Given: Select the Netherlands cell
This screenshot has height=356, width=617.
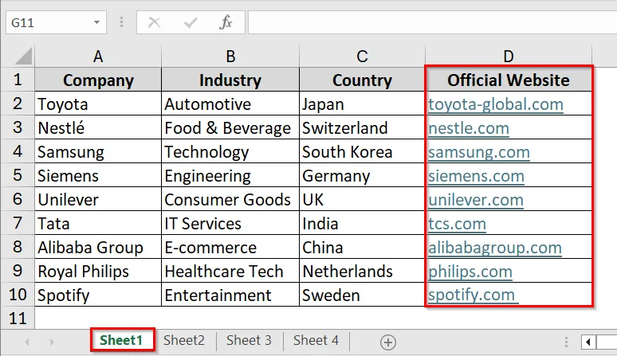Looking at the screenshot, I should [362, 271].
